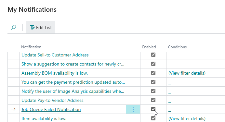Screen dimensions: 225x122
Task: Toggle Enabled for Update Sell-to Customer Address
Action: (153, 55)
